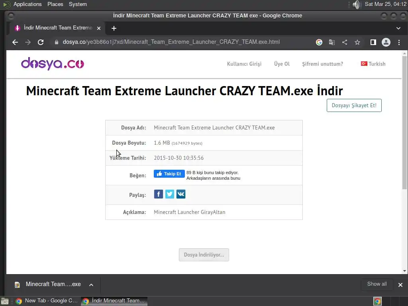Open the Chrome profile avatar
The image size is (408, 306).
386,42
